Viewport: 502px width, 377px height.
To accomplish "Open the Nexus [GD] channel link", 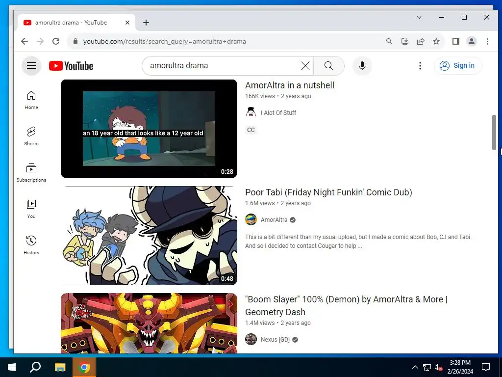I will (x=275, y=340).
